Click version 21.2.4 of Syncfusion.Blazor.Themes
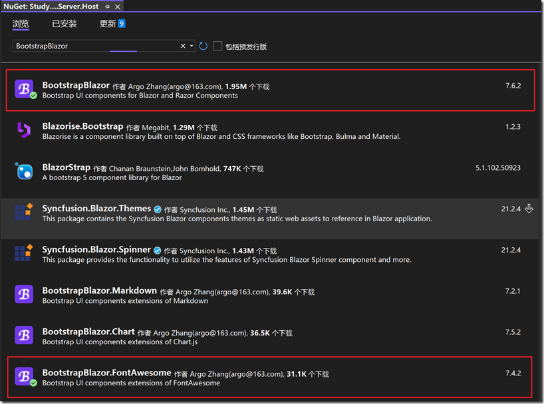The image size is (544, 404). tap(511, 209)
